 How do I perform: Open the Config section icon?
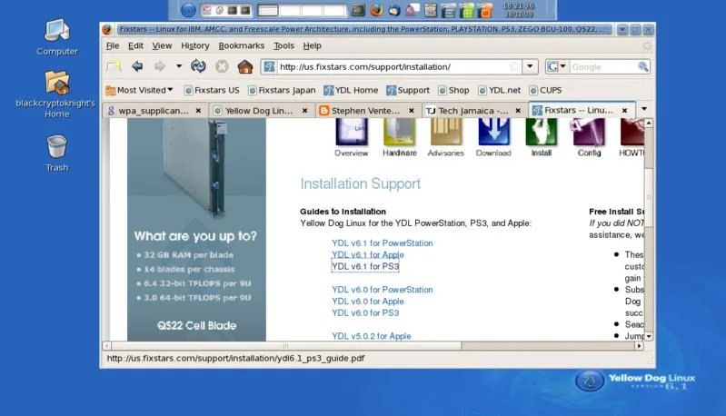pos(589,137)
